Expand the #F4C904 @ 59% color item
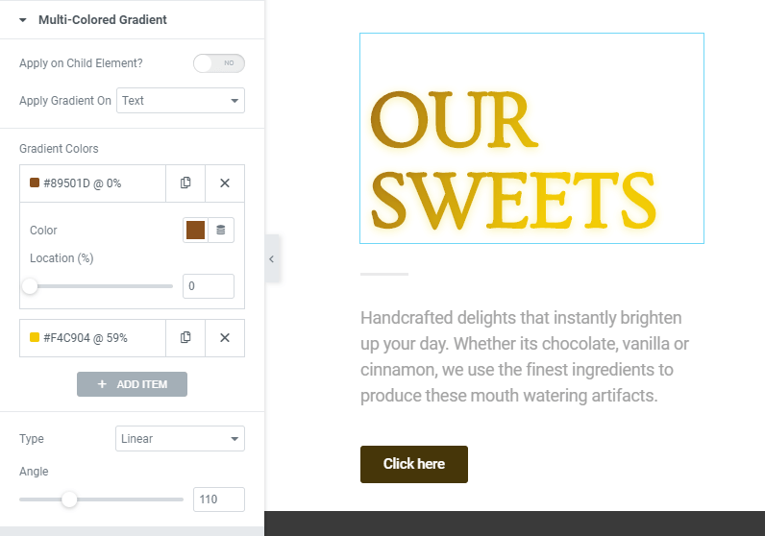 tap(92, 337)
